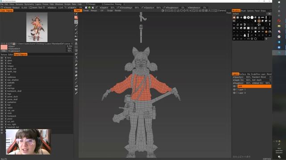The width and height of the screenshot is (286, 160).
Task: Select the large white hard round brush
Action: click(252, 17)
